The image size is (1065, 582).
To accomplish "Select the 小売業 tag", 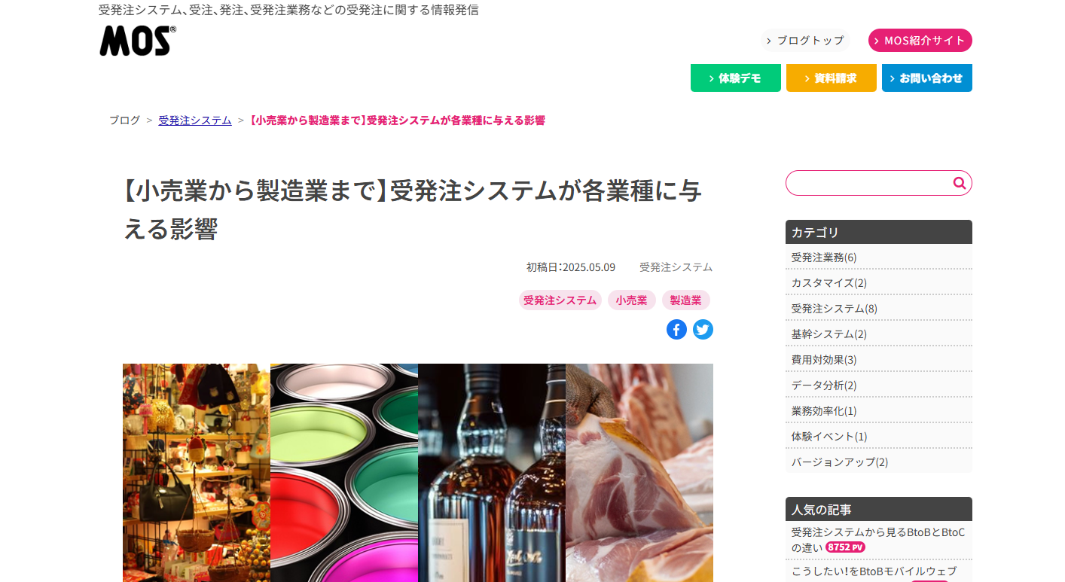I will pyautogui.click(x=631, y=300).
